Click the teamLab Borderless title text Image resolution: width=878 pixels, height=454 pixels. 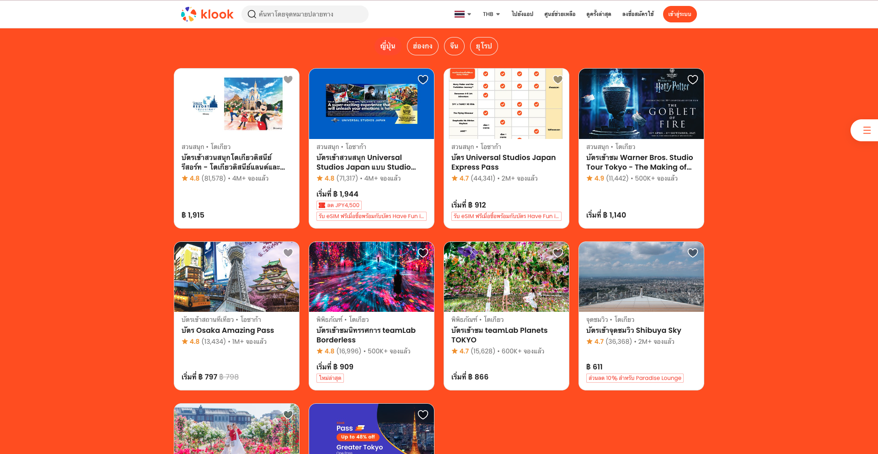[366, 335]
